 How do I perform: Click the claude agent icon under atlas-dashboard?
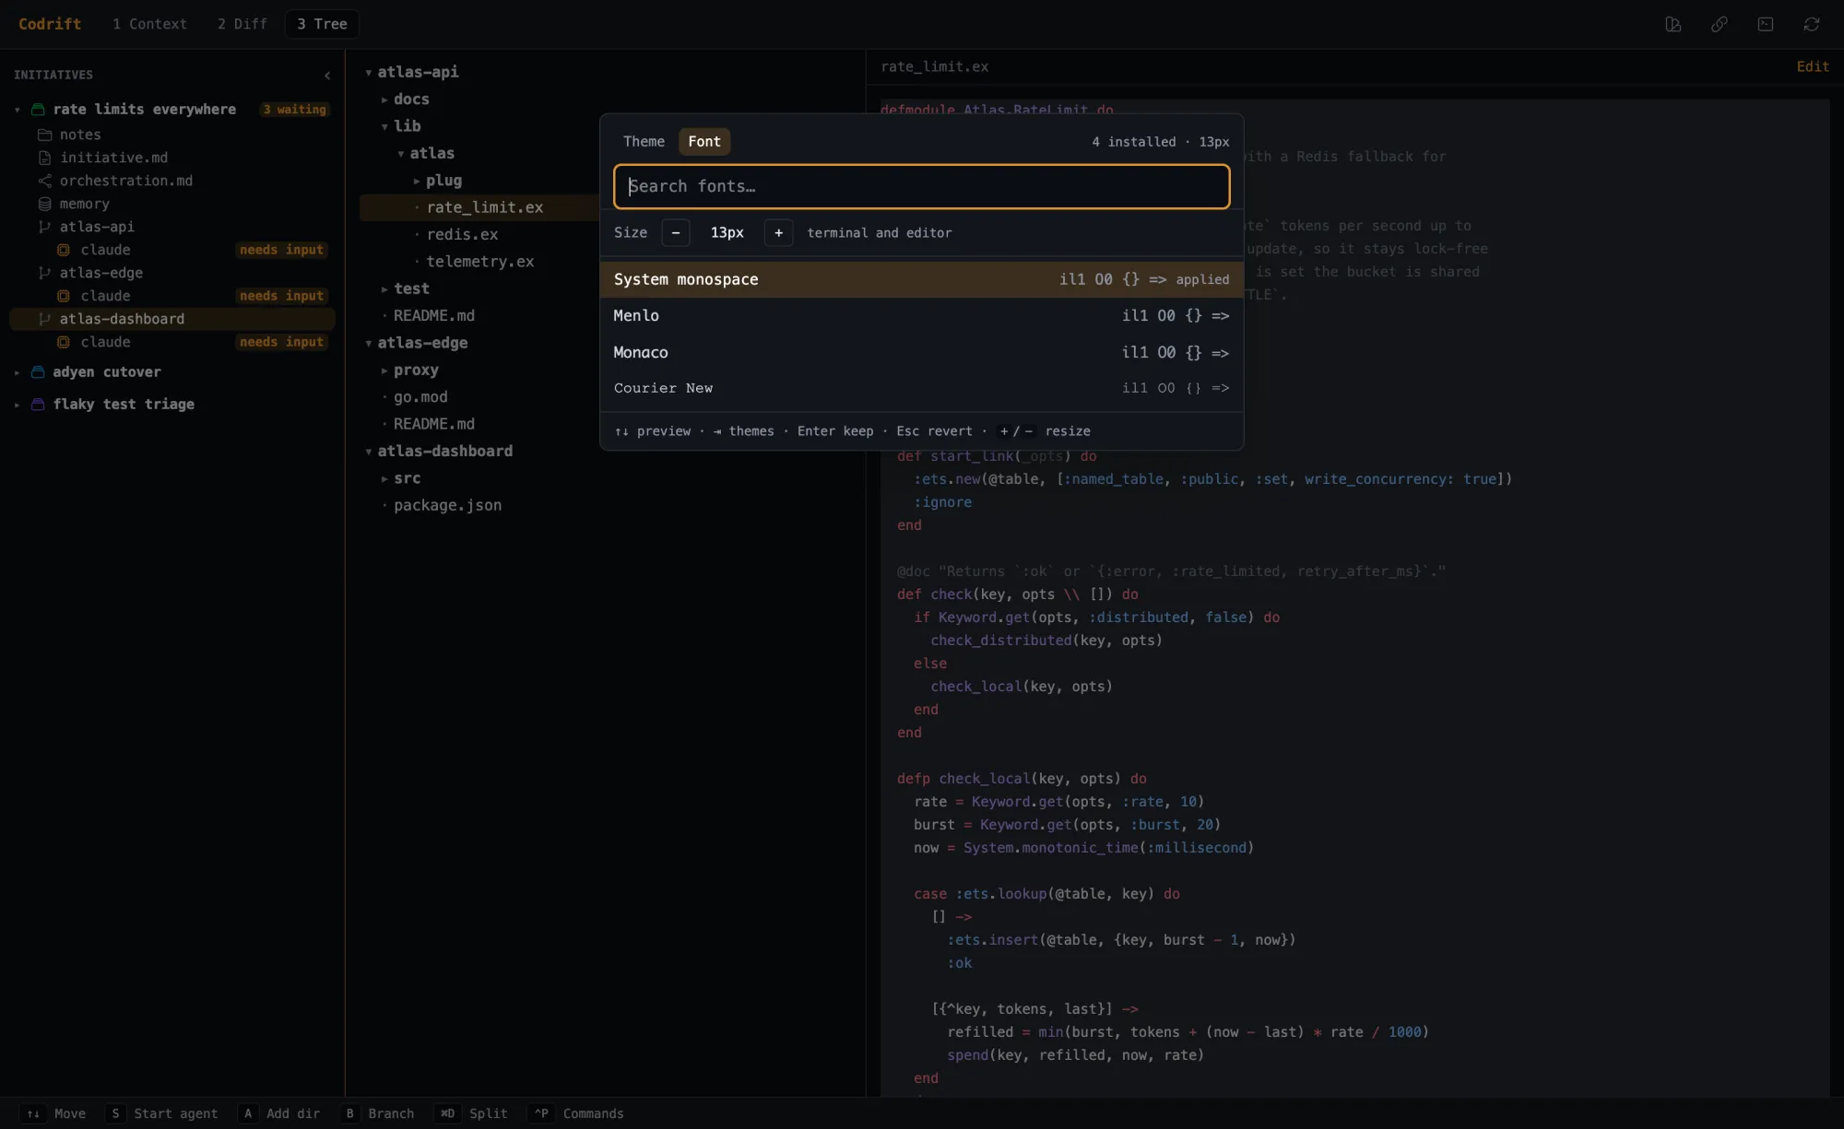(64, 342)
